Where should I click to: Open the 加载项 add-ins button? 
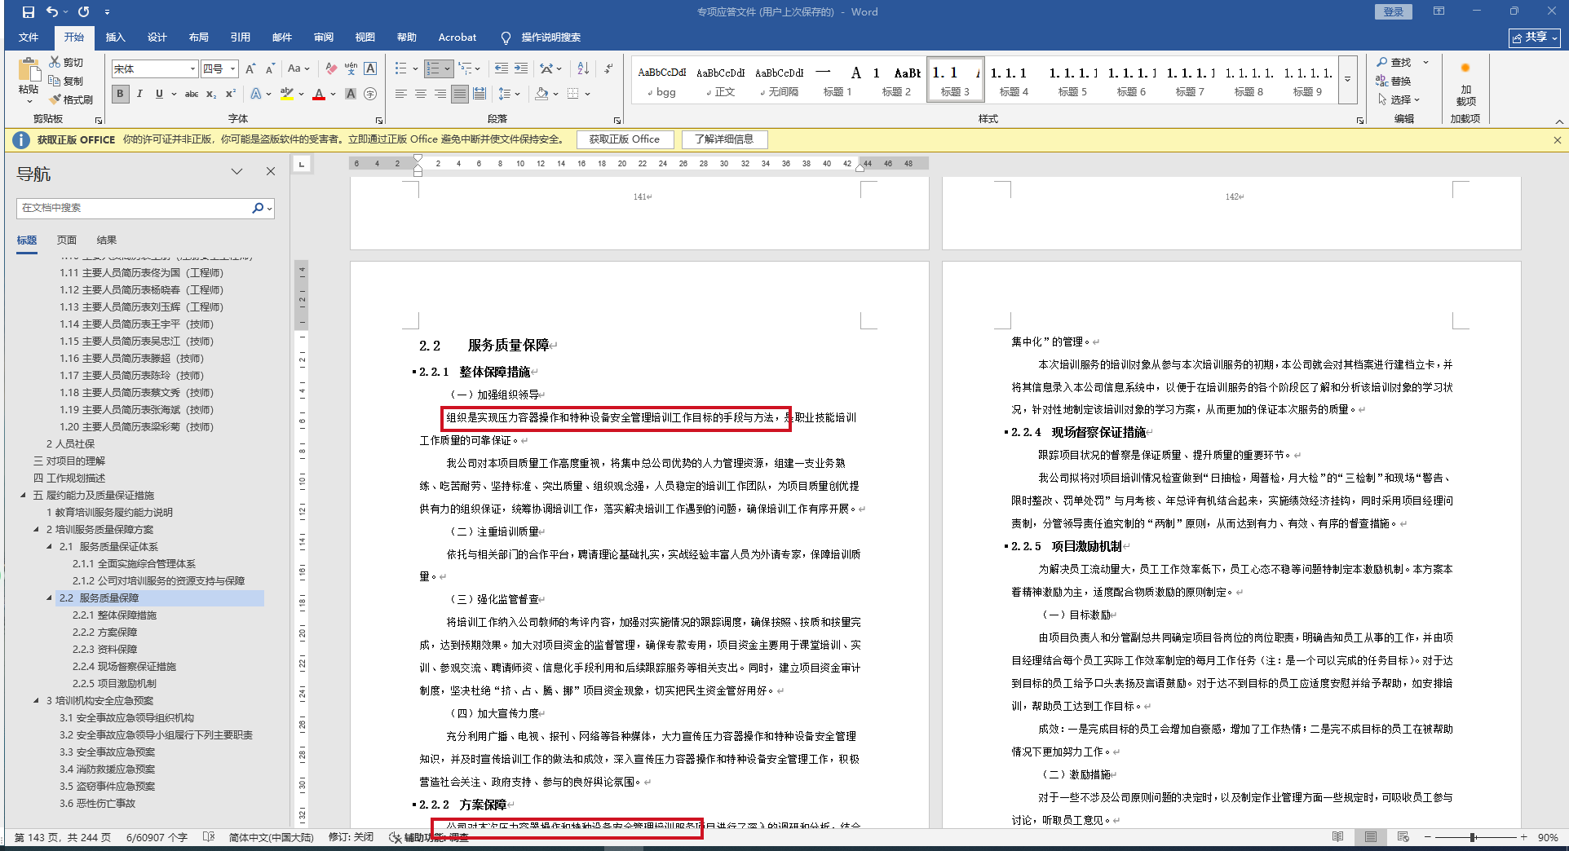pyautogui.click(x=1465, y=86)
